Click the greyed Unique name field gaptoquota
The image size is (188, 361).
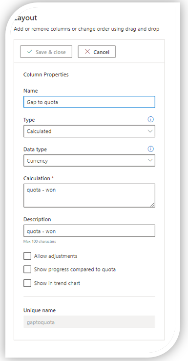(89, 321)
